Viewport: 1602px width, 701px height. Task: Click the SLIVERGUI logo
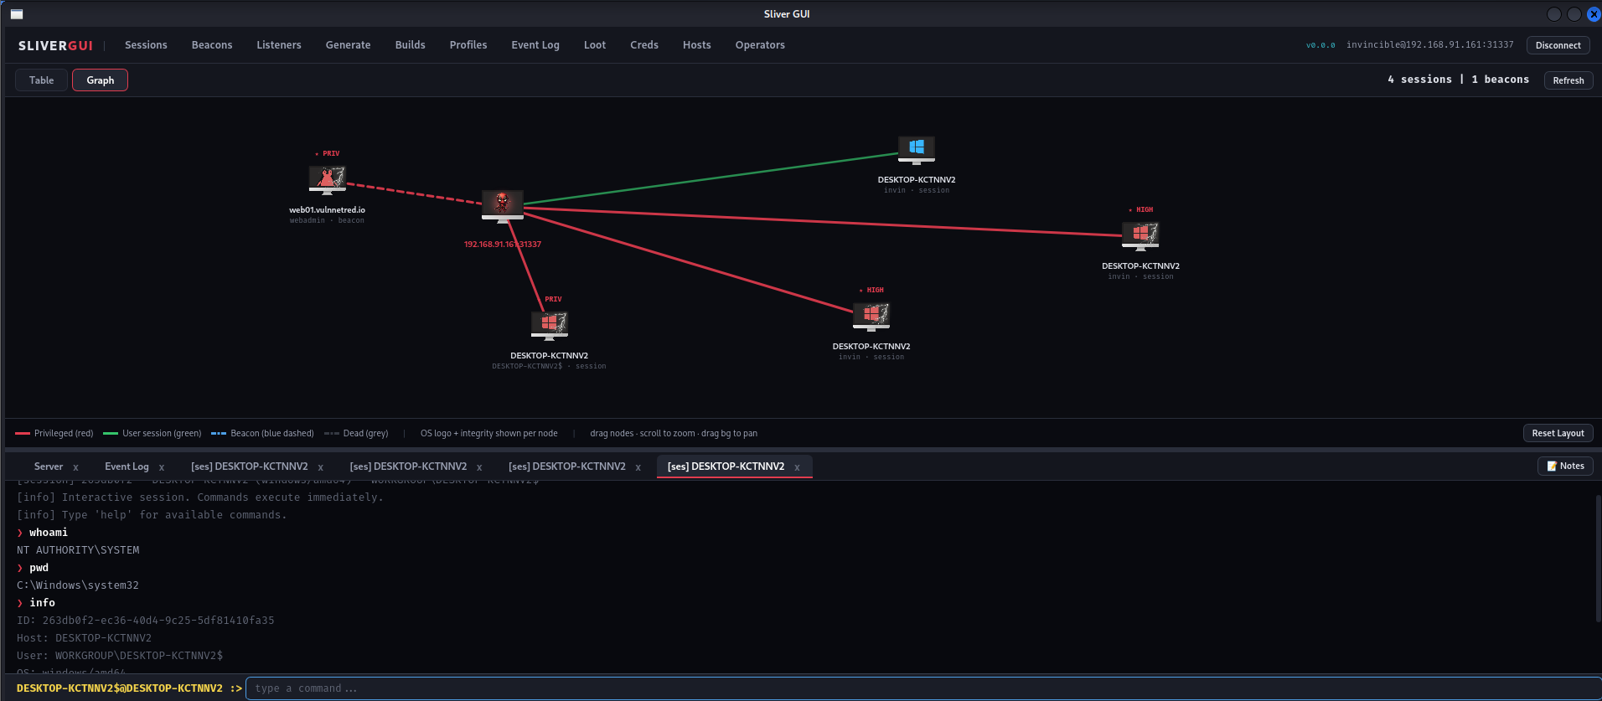pos(55,46)
